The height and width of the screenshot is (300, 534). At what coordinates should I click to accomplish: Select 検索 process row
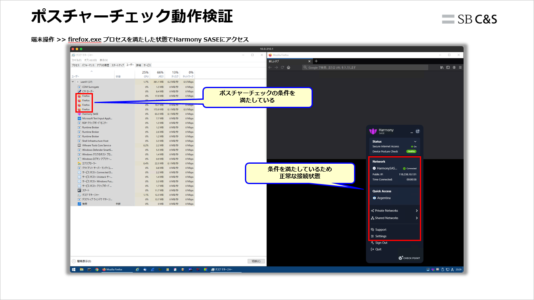click(132, 204)
